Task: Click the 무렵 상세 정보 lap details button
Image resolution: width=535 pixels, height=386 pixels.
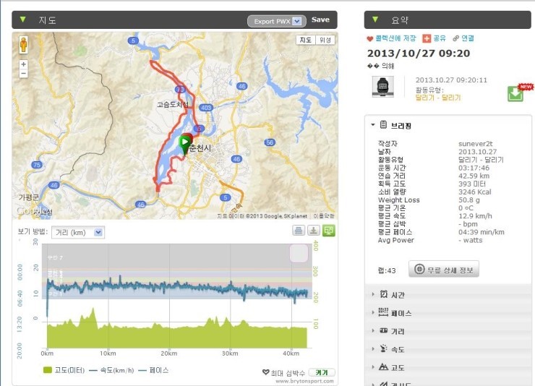Action: [x=444, y=270]
